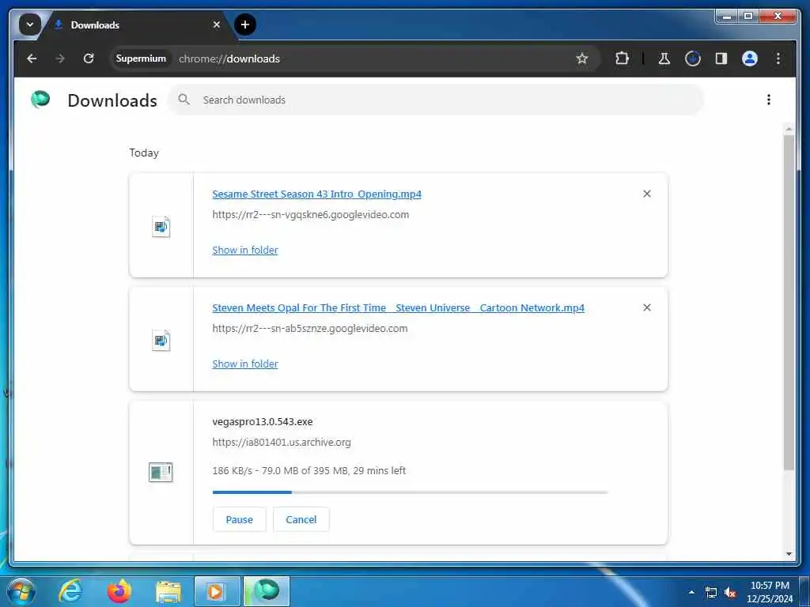Image resolution: width=810 pixels, height=607 pixels.
Task: Click the Supermium site info chip
Action: coord(141,58)
